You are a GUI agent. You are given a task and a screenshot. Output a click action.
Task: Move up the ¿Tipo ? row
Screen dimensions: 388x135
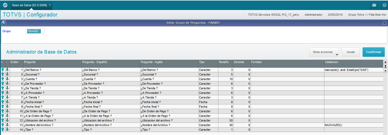[3, 130]
